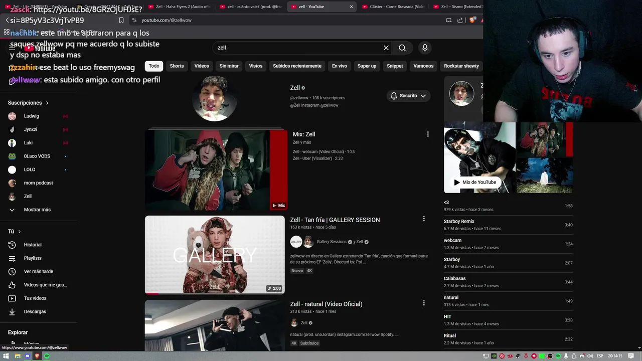Select the Sin mirar filter chip

click(x=229, y=66)
